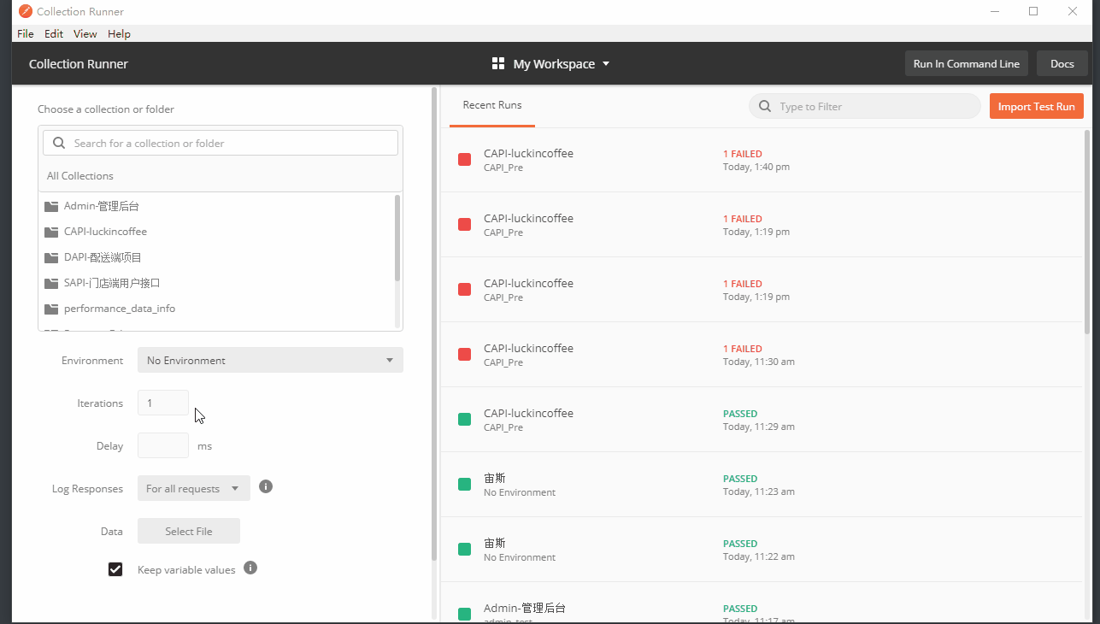Viewport: 1100px width, 624px height.
Task: Click the magnifier icon in filter box
Action: 764,107
